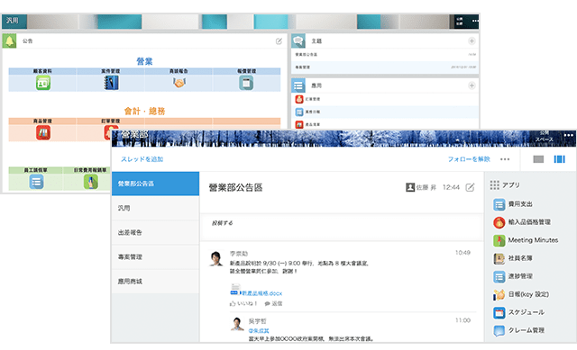Open Meeting Minutes app icon
Image resolution: width=577 pixels, height=350 pixels.
[499, 240]
